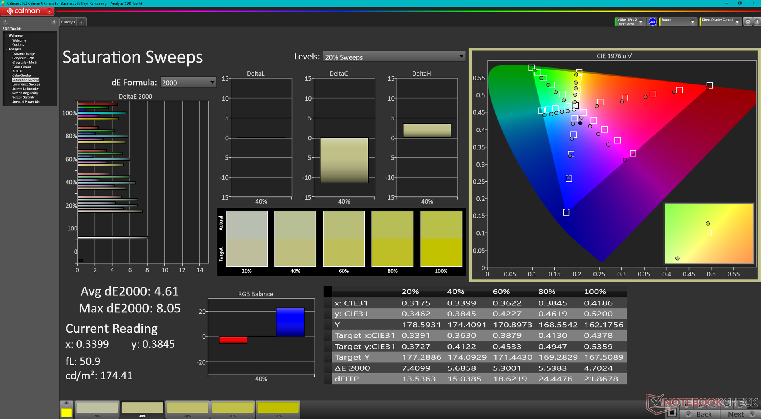Open settings gear in top toolbar
The image size is (761, 419).
(x=748, y=22)
